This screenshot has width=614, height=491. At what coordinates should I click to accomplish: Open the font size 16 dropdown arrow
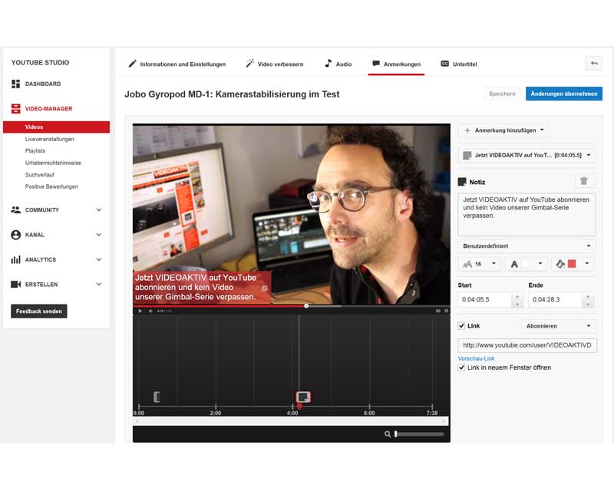tap(494, 263)
